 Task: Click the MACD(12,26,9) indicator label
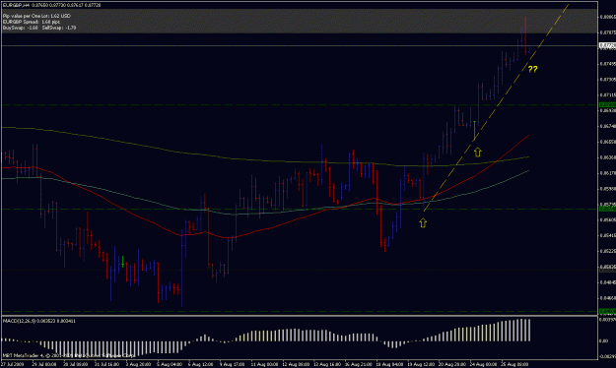pyautogui.click(x=39, y=321)
